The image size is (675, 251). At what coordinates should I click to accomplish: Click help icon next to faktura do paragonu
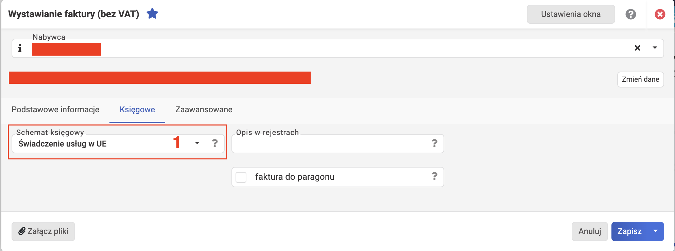click(434, 176)
